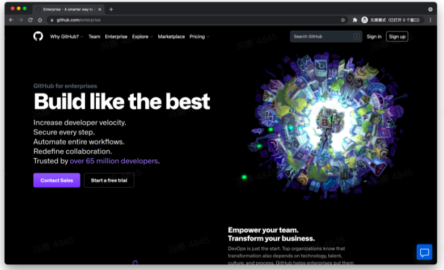Bookmark this page with the star icon

(x=343, y=20)
